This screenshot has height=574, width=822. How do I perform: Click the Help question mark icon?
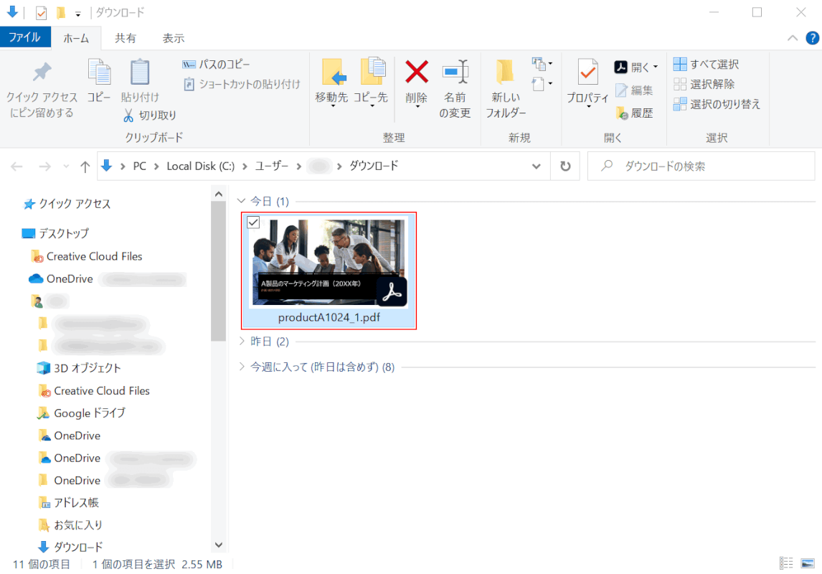point(812,38)
